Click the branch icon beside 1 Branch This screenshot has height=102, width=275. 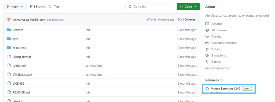click(x=31, y=7)
